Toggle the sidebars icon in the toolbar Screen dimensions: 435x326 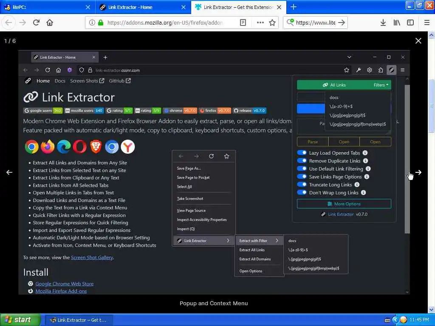(410, 22)
